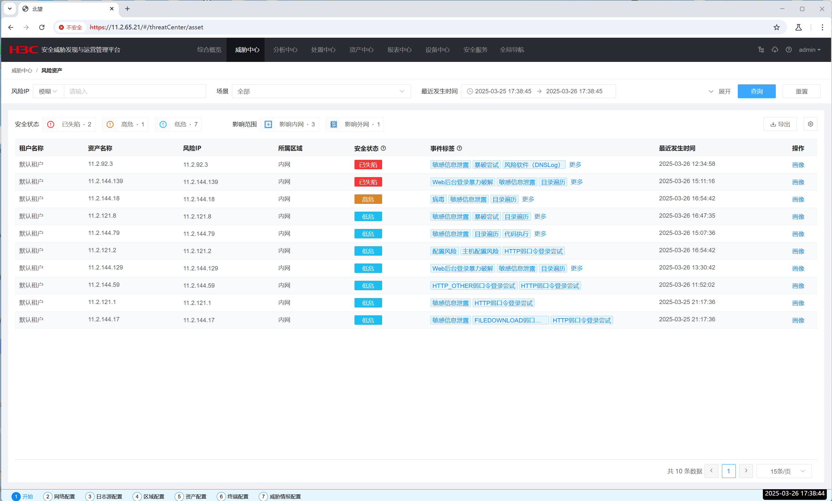Open the 场景 scene dropdown
The height and width of the screenshot is (501, 832).
click(x=321, y=91)
